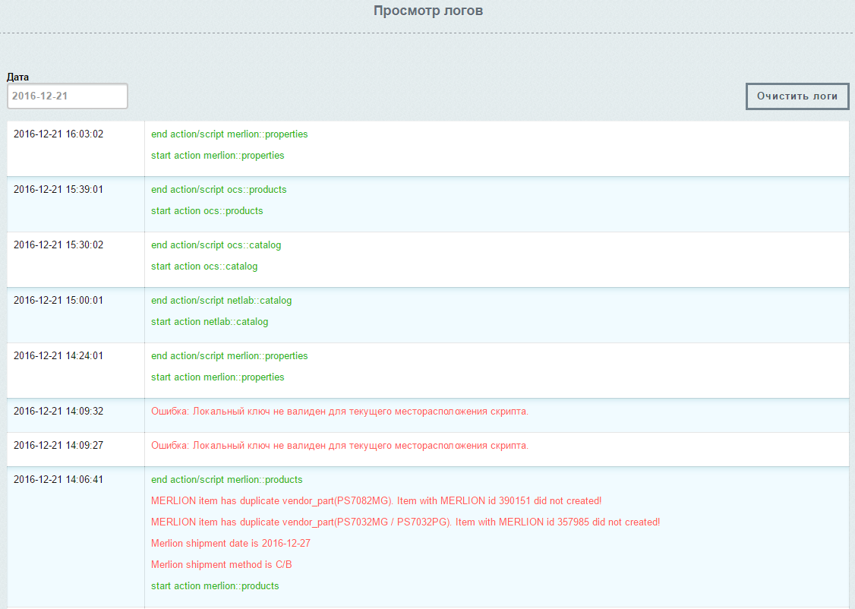Screen dimensions: 855x609
Task: Click the 15:00:01 log timestamp
Action: (58, 301)
